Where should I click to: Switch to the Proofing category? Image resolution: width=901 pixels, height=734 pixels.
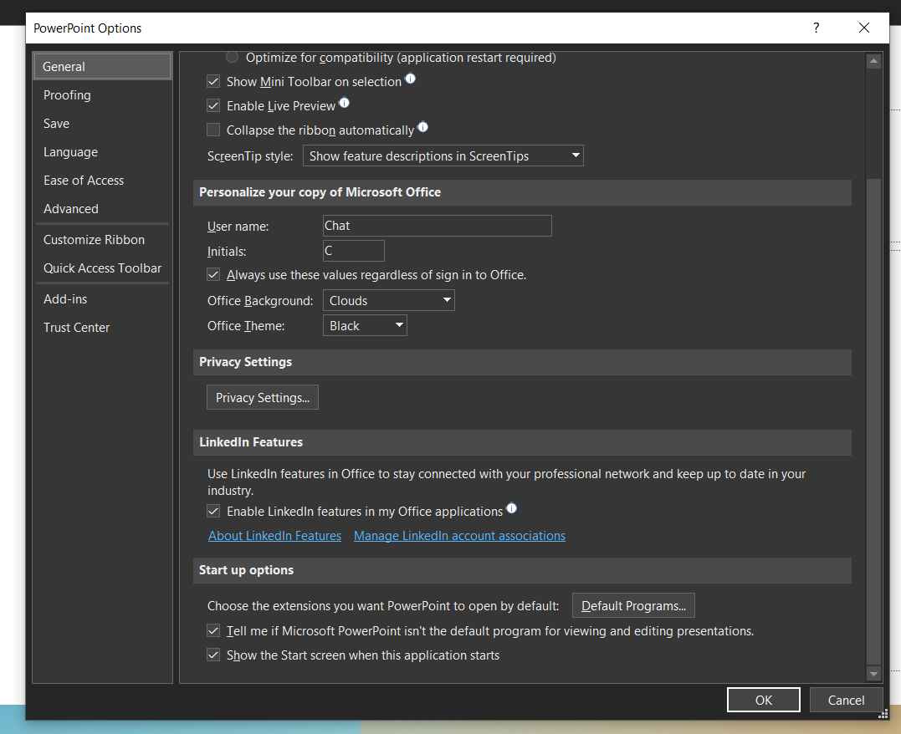pos(102,94)
